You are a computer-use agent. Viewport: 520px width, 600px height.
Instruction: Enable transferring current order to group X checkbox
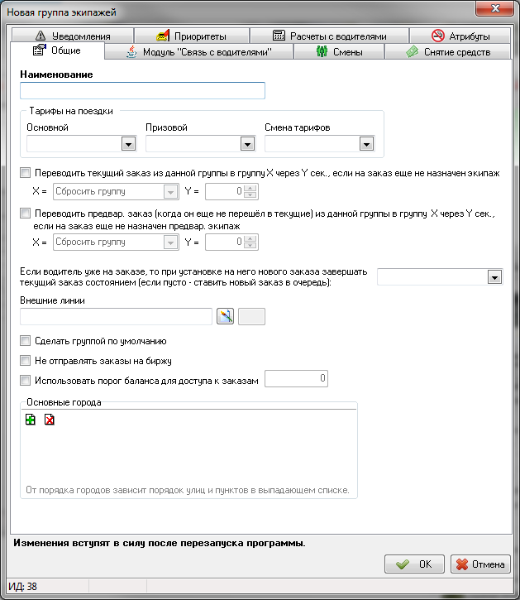pos(26,173)
